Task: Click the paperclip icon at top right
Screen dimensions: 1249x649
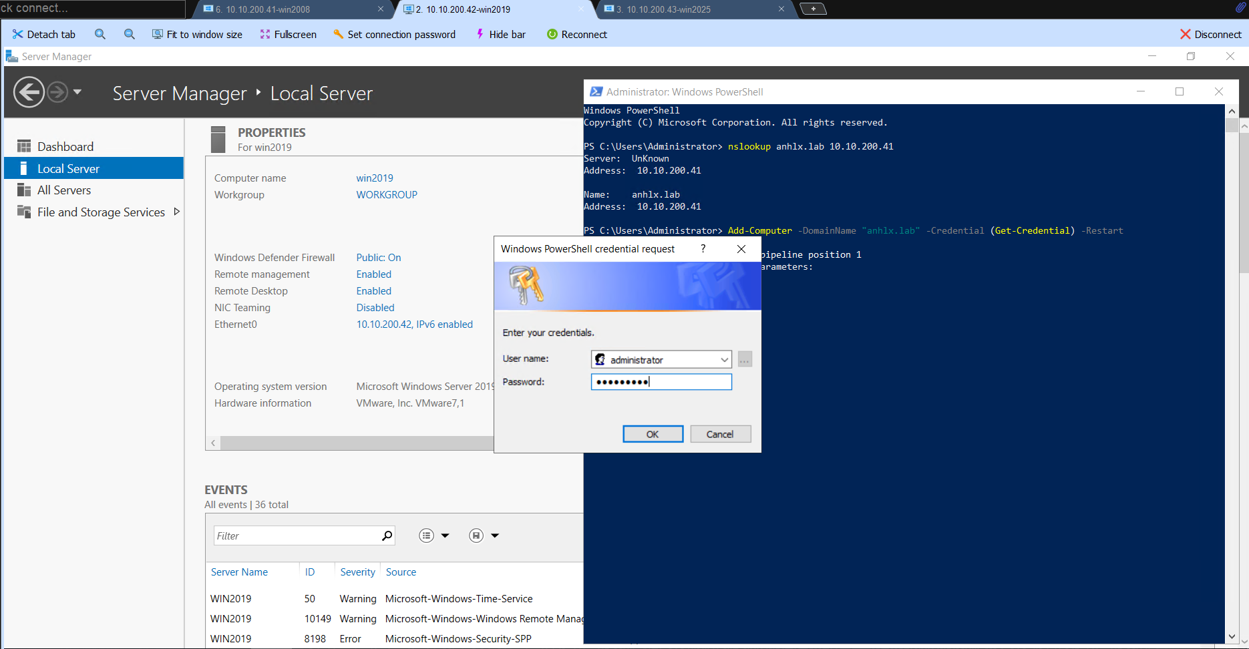Action: tap(1240, 7)
